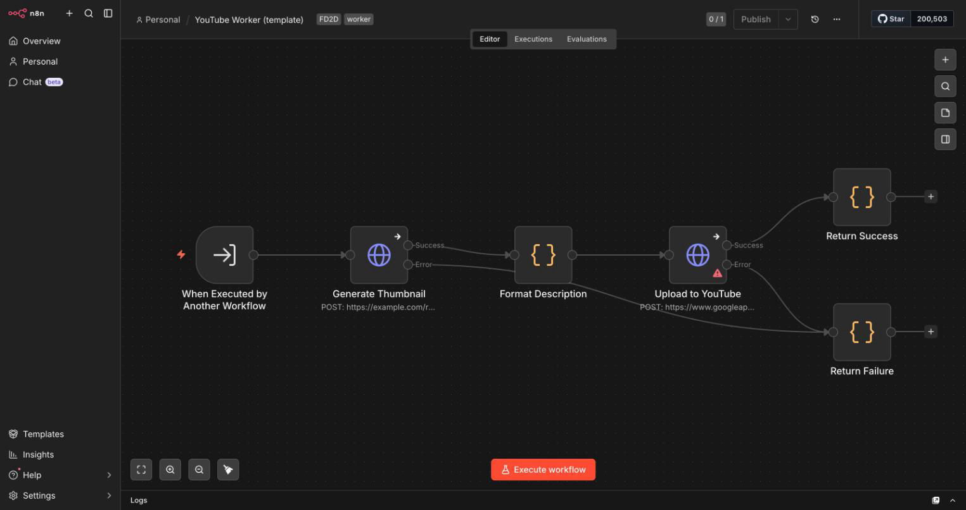Switch to the Editor tab
This screenshot has width=966, height=510.
pyautogui.click(x=490, y=39)
